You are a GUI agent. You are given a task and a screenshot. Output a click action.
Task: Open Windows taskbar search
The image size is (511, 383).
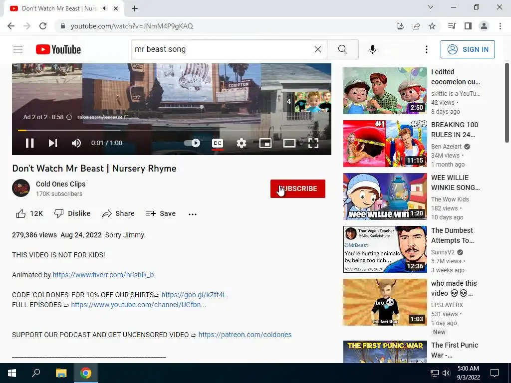(36, 373)
